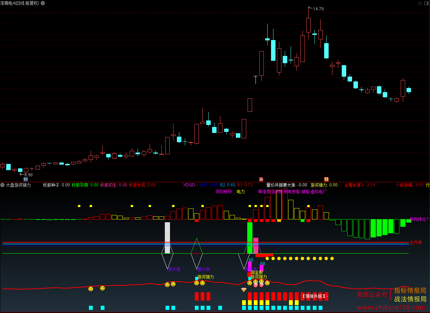Click the red 主升浪 line label
The image size is (430, 313).
416,243
